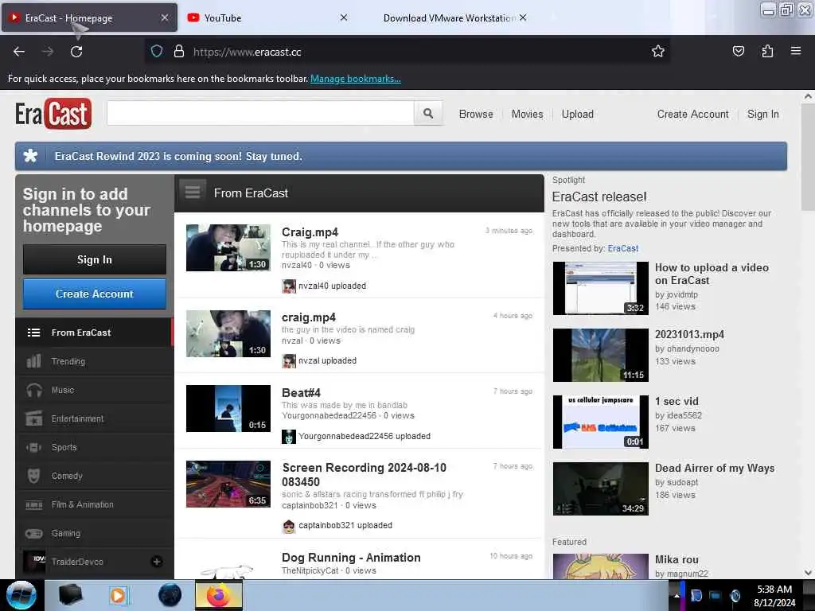The width and height of the screenshot is (815, 611).
Task: Click the site lock padlock icon
Action: click(x=179, y=52)
